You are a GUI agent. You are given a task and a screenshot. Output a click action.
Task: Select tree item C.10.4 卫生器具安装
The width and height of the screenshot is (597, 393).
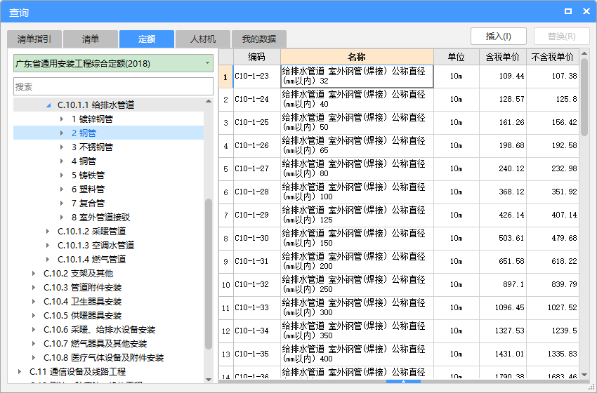click(x=83, y=302)
